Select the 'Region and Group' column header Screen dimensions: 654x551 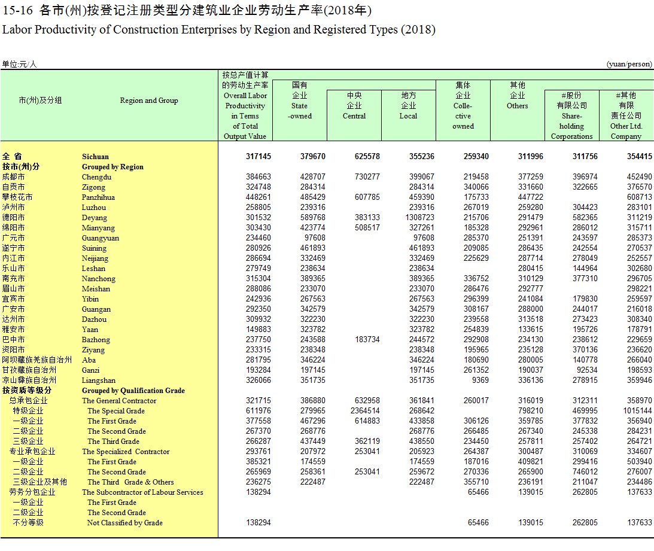click(x=149, y=101)
